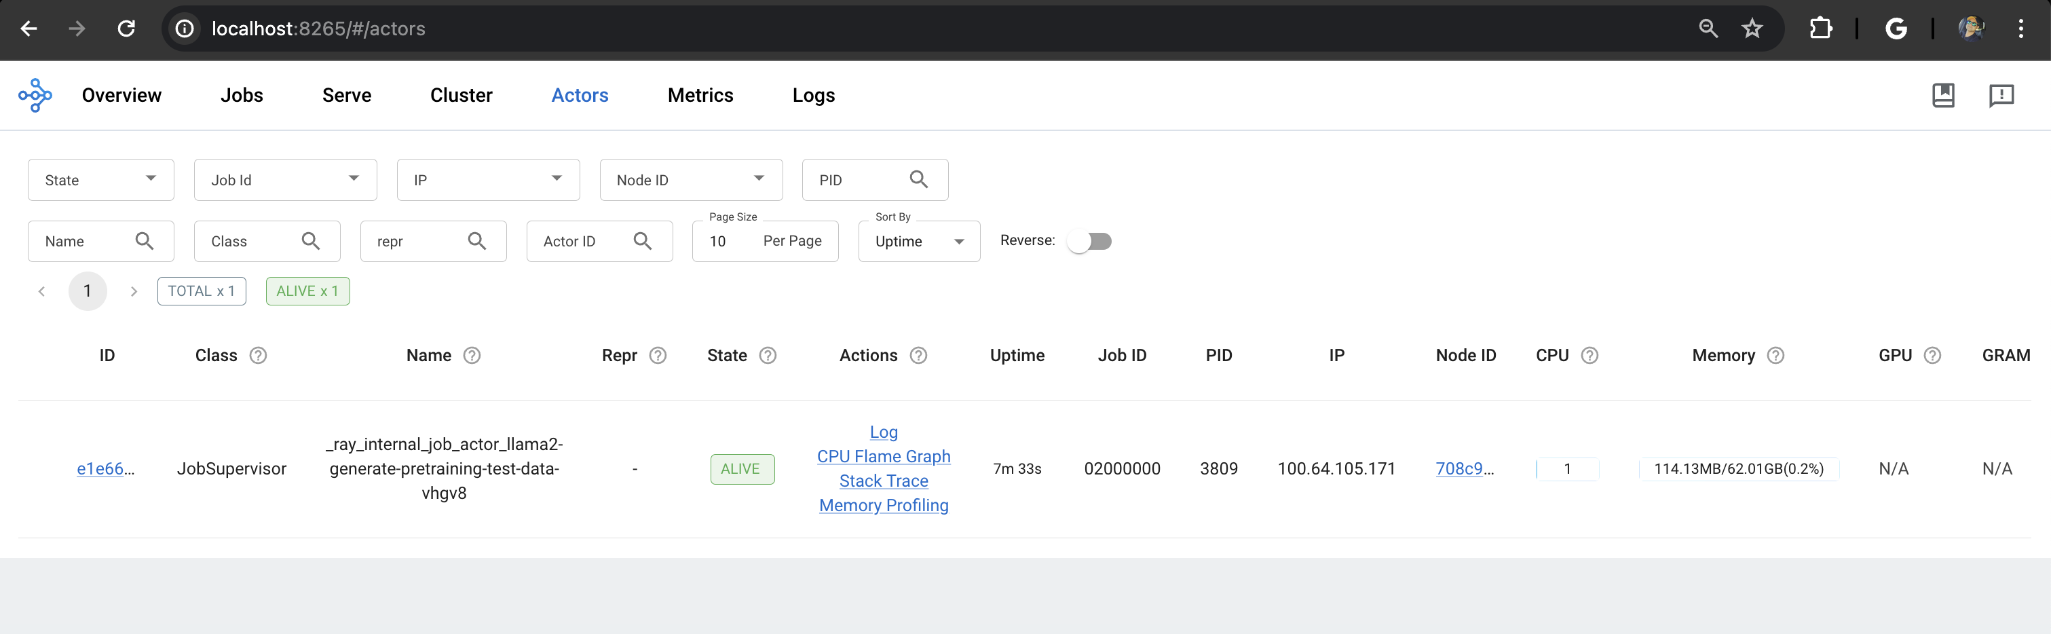
Task: Open the Overview tab
Action: 121,95
